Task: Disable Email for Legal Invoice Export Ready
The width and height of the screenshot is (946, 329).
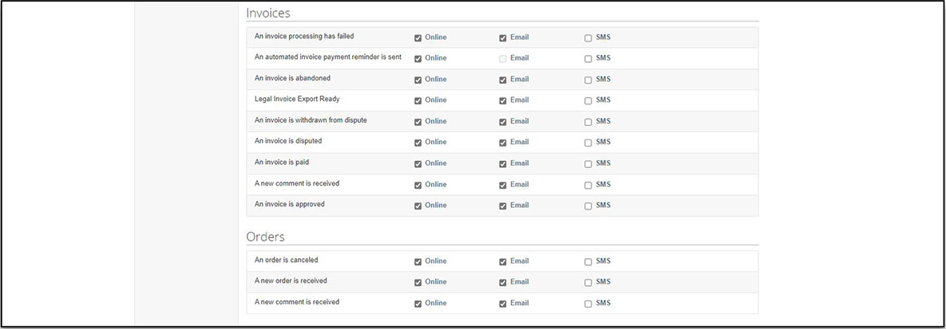Action: point(503,100)
